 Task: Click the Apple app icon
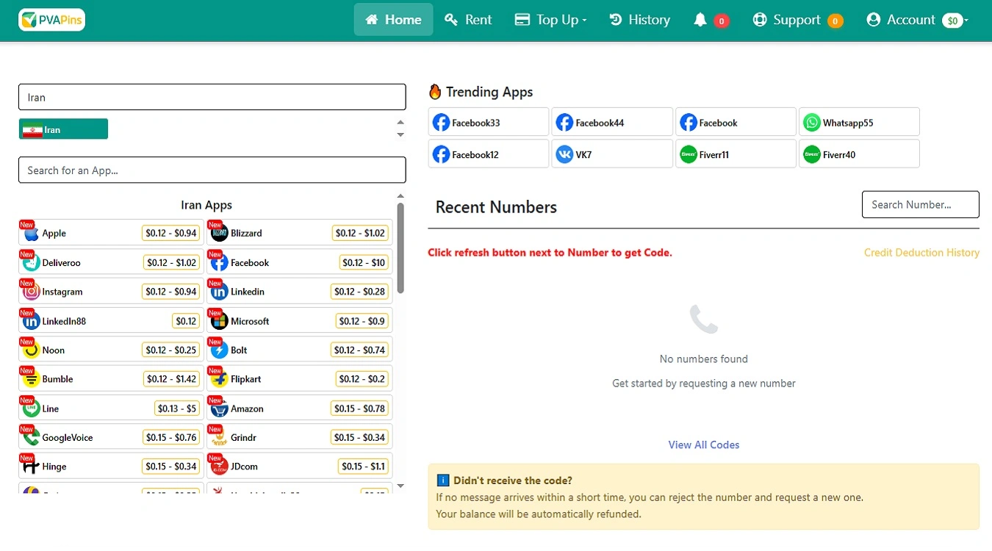point(31,234)
